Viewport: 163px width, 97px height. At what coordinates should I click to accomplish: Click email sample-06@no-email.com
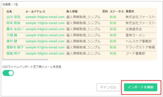tap(45, 41)
